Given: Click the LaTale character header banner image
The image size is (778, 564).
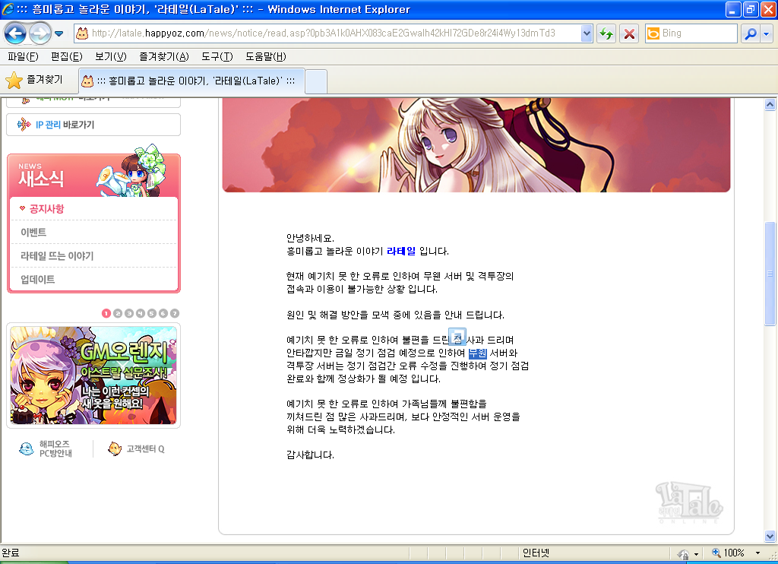Looking at the screenshot, I should (476, 145).
